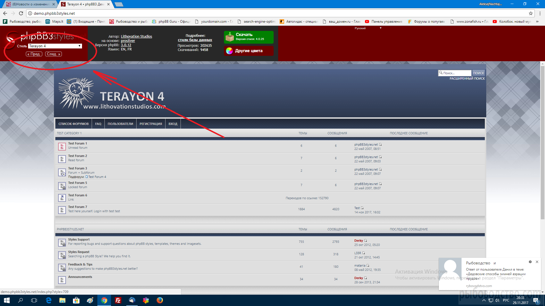This screenshot has height=306, width=545.
Task: Switch to Новости о изменении browser tab
Action: (x=31, y=4)
